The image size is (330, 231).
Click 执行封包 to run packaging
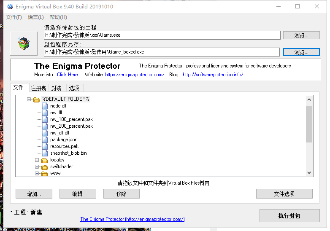pos(289,216)
